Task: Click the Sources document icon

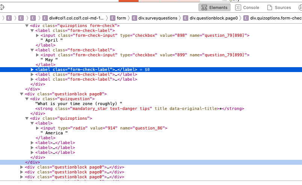Action: (270, 8)
